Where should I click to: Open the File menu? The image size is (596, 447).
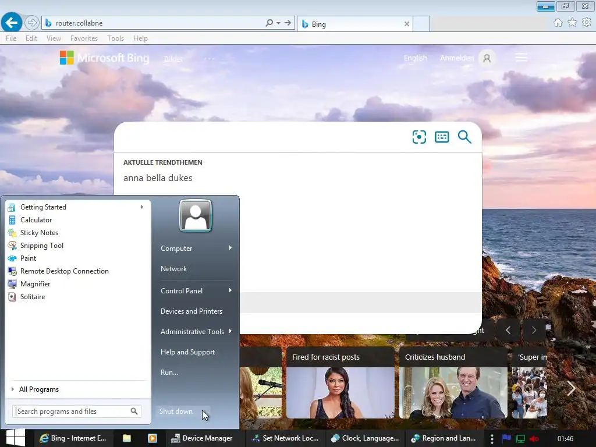click(11, 38)
